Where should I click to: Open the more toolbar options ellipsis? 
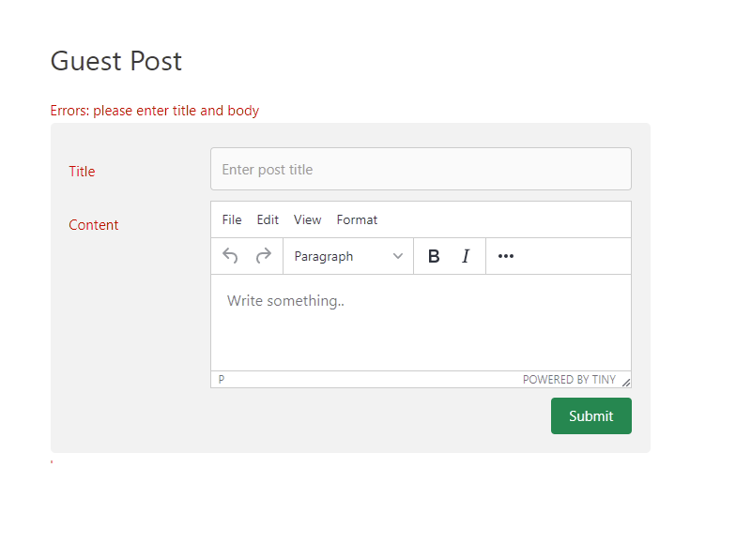coord(505,256)
